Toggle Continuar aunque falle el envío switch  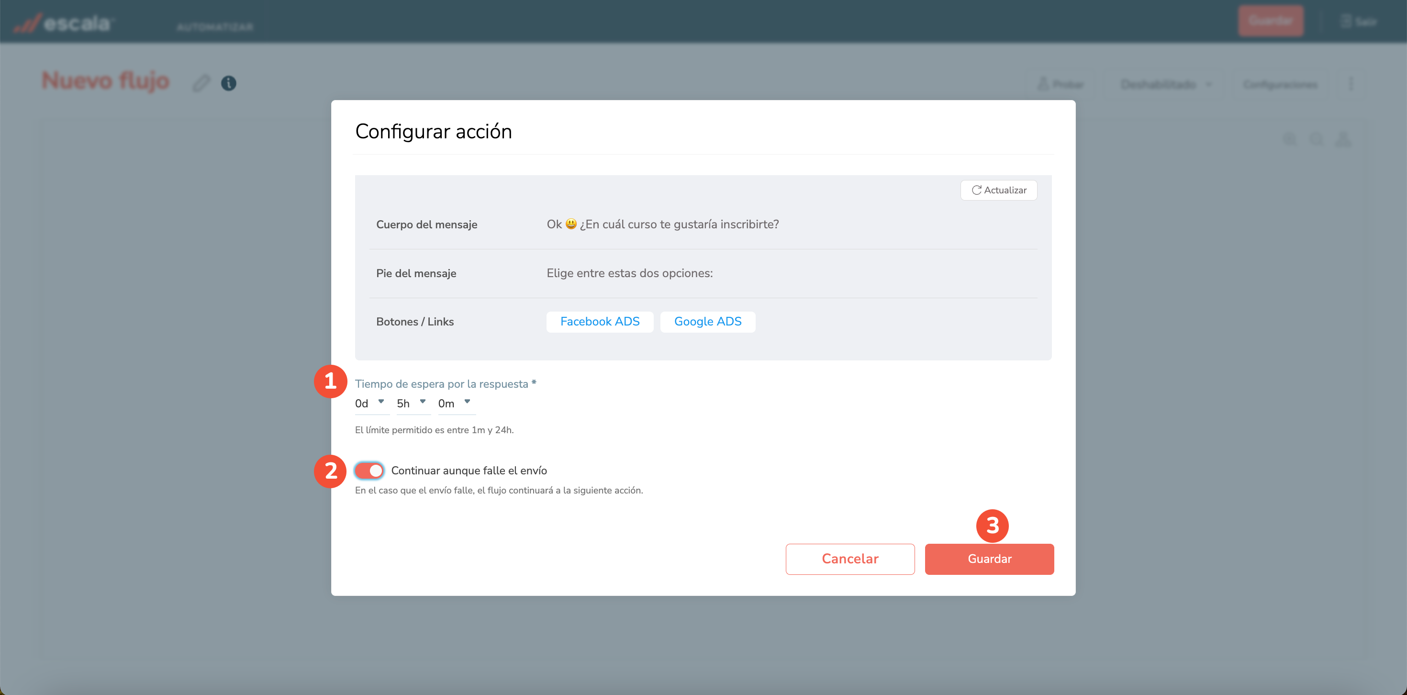click(x=369, y=471)
